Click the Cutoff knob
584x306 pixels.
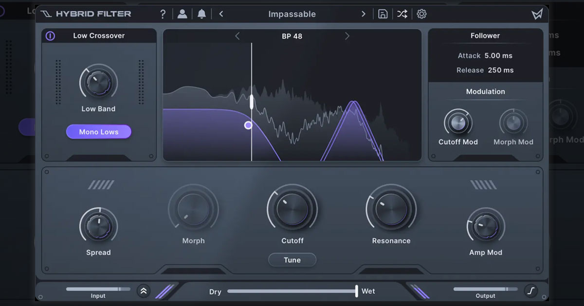click(x=292, y=209)
